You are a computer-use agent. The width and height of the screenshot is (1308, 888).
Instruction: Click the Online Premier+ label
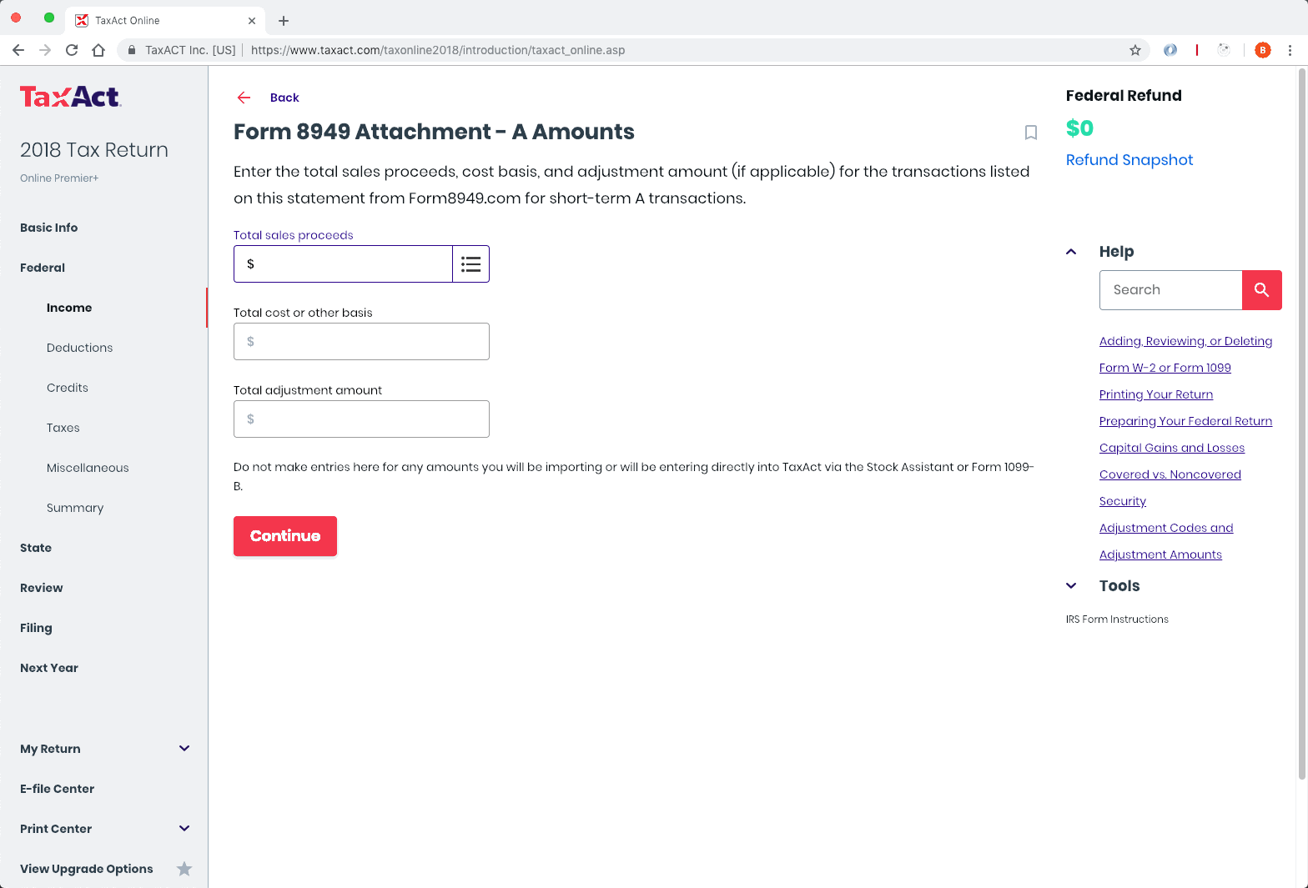[59, 178]
